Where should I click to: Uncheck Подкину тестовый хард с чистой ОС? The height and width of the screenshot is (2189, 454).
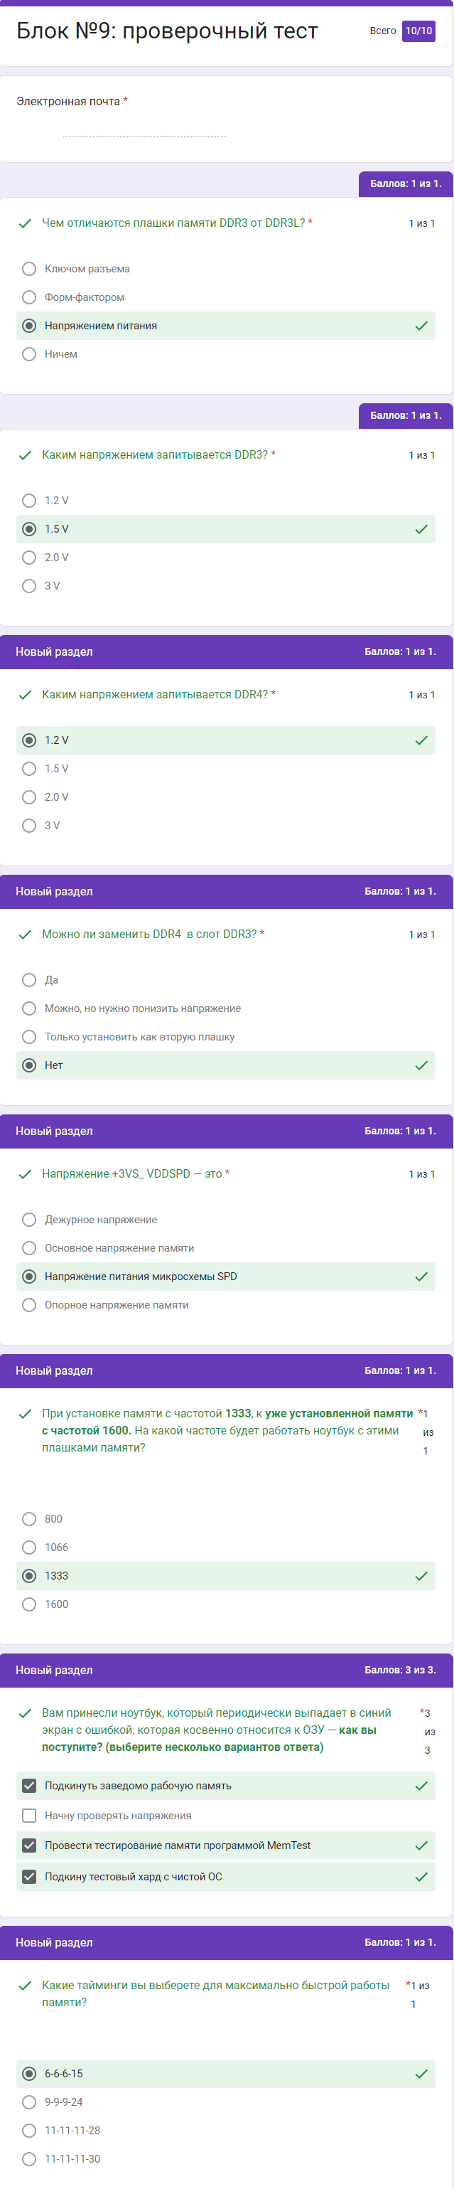[x=29, y=1877]
